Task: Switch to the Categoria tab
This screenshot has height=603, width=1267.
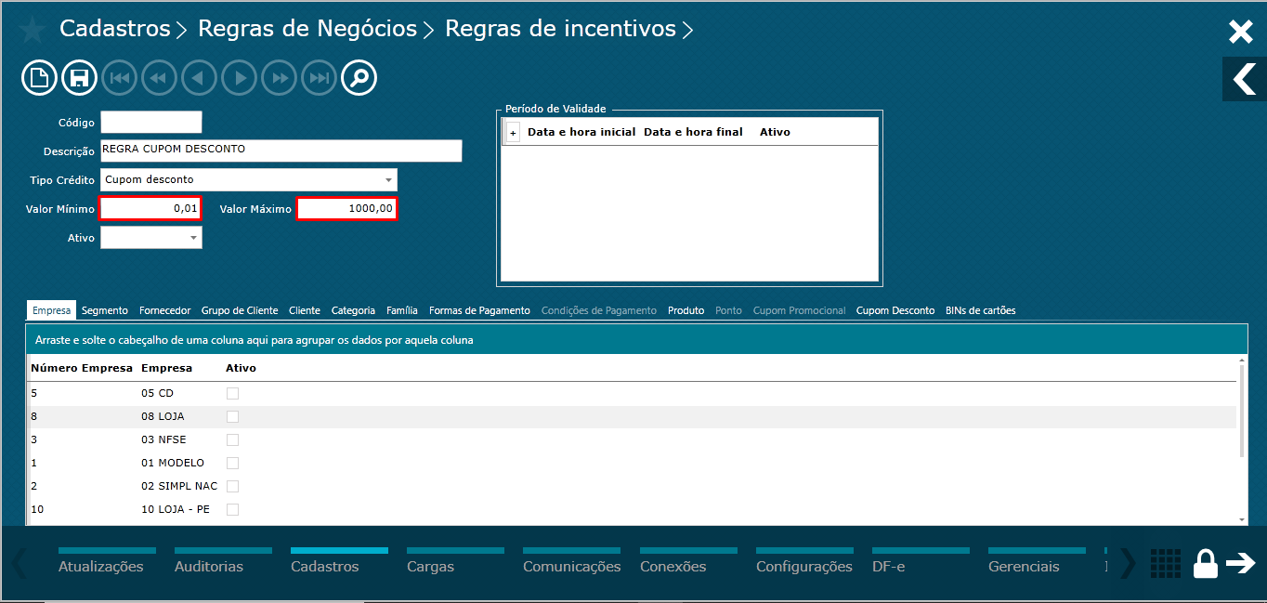Action: [x=354, y=310]
